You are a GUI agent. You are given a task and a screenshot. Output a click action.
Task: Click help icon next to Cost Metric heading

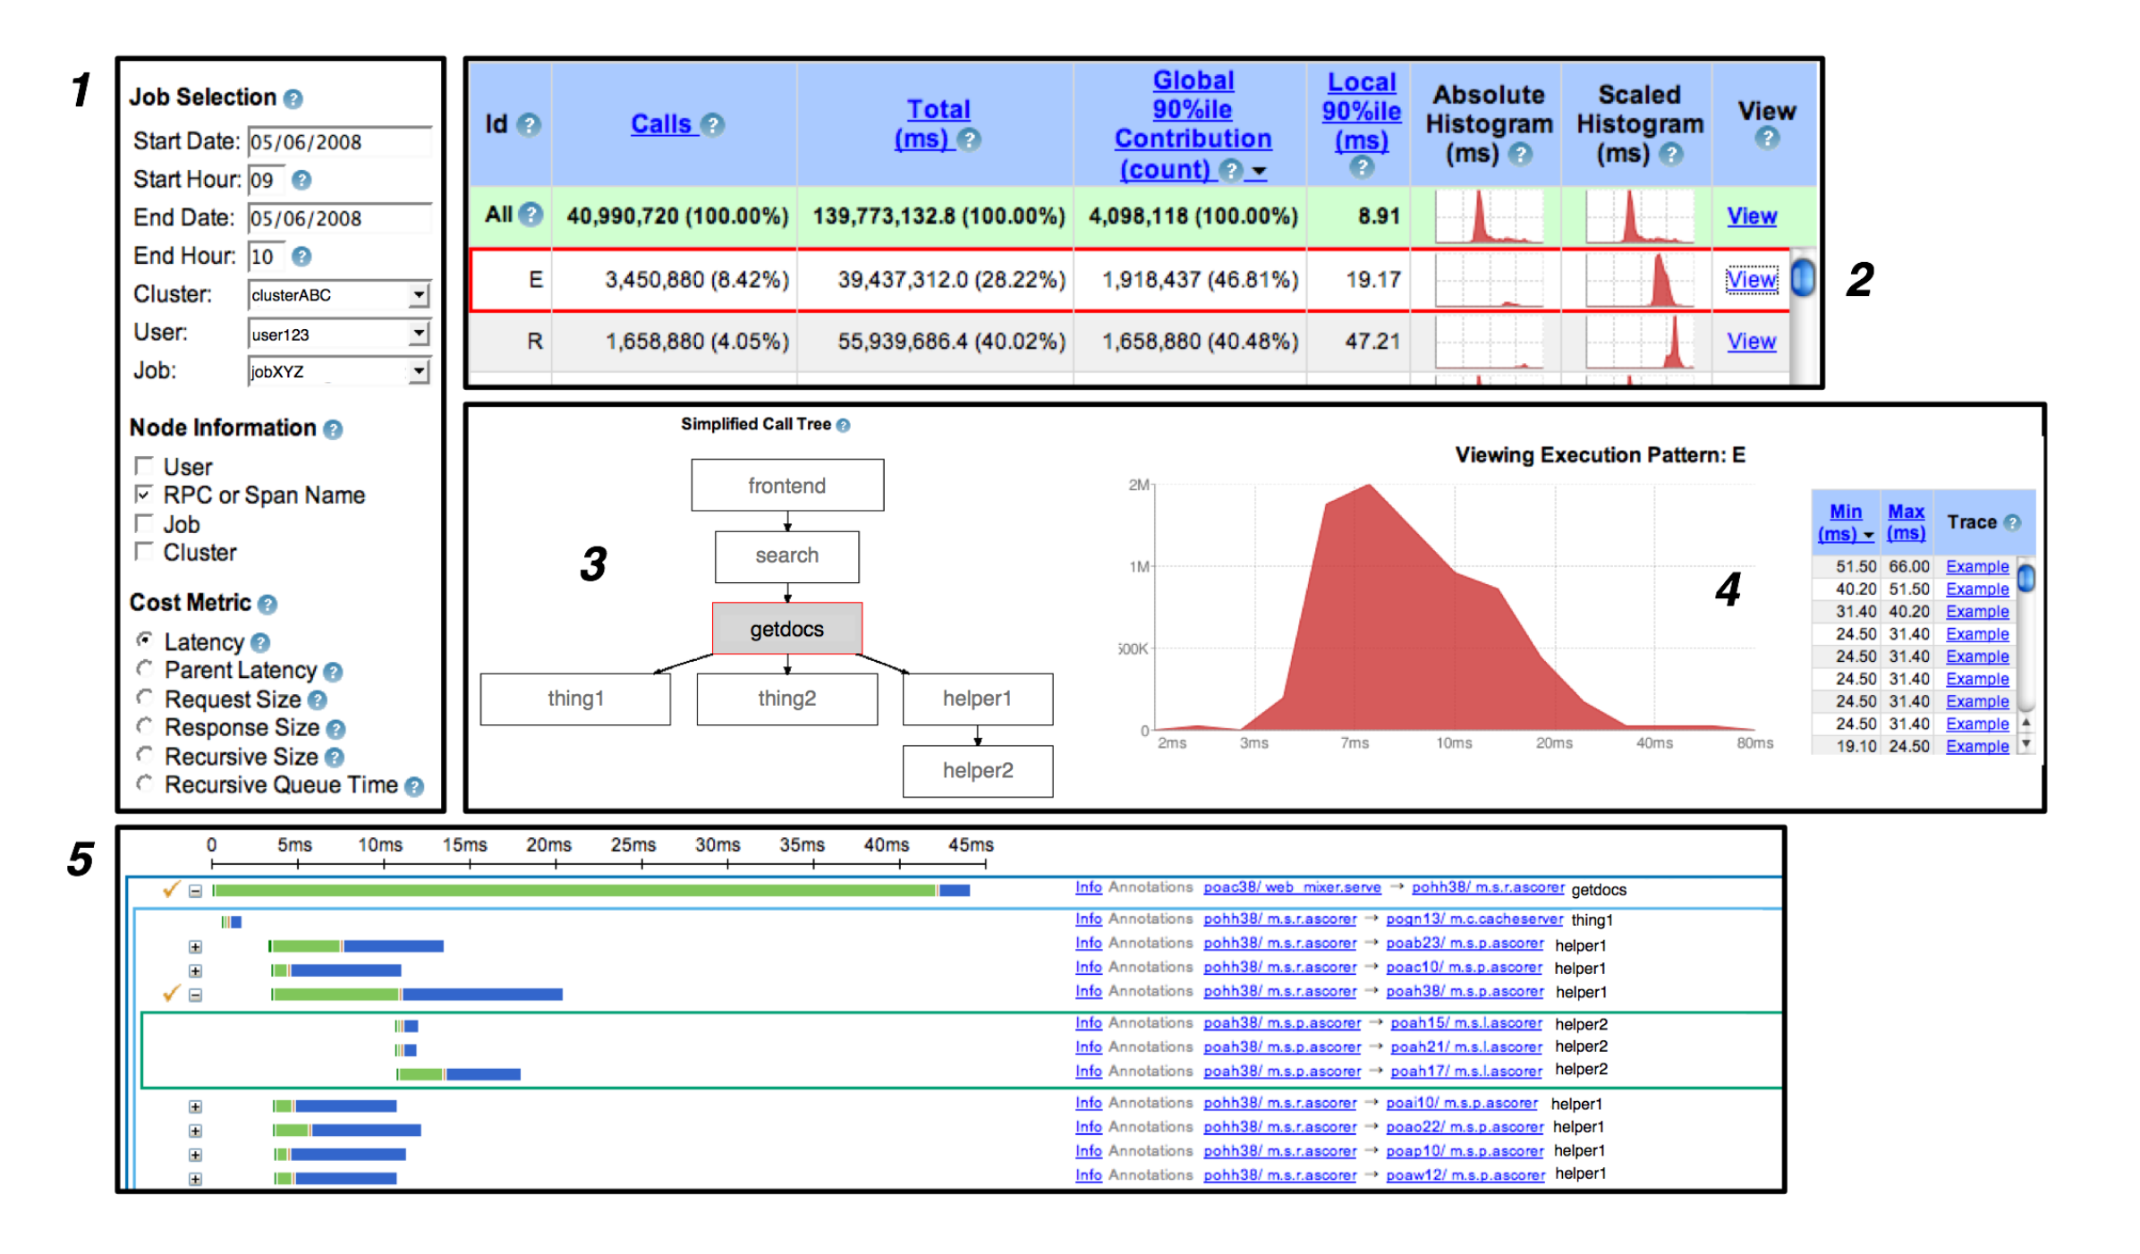click(267, 605)
